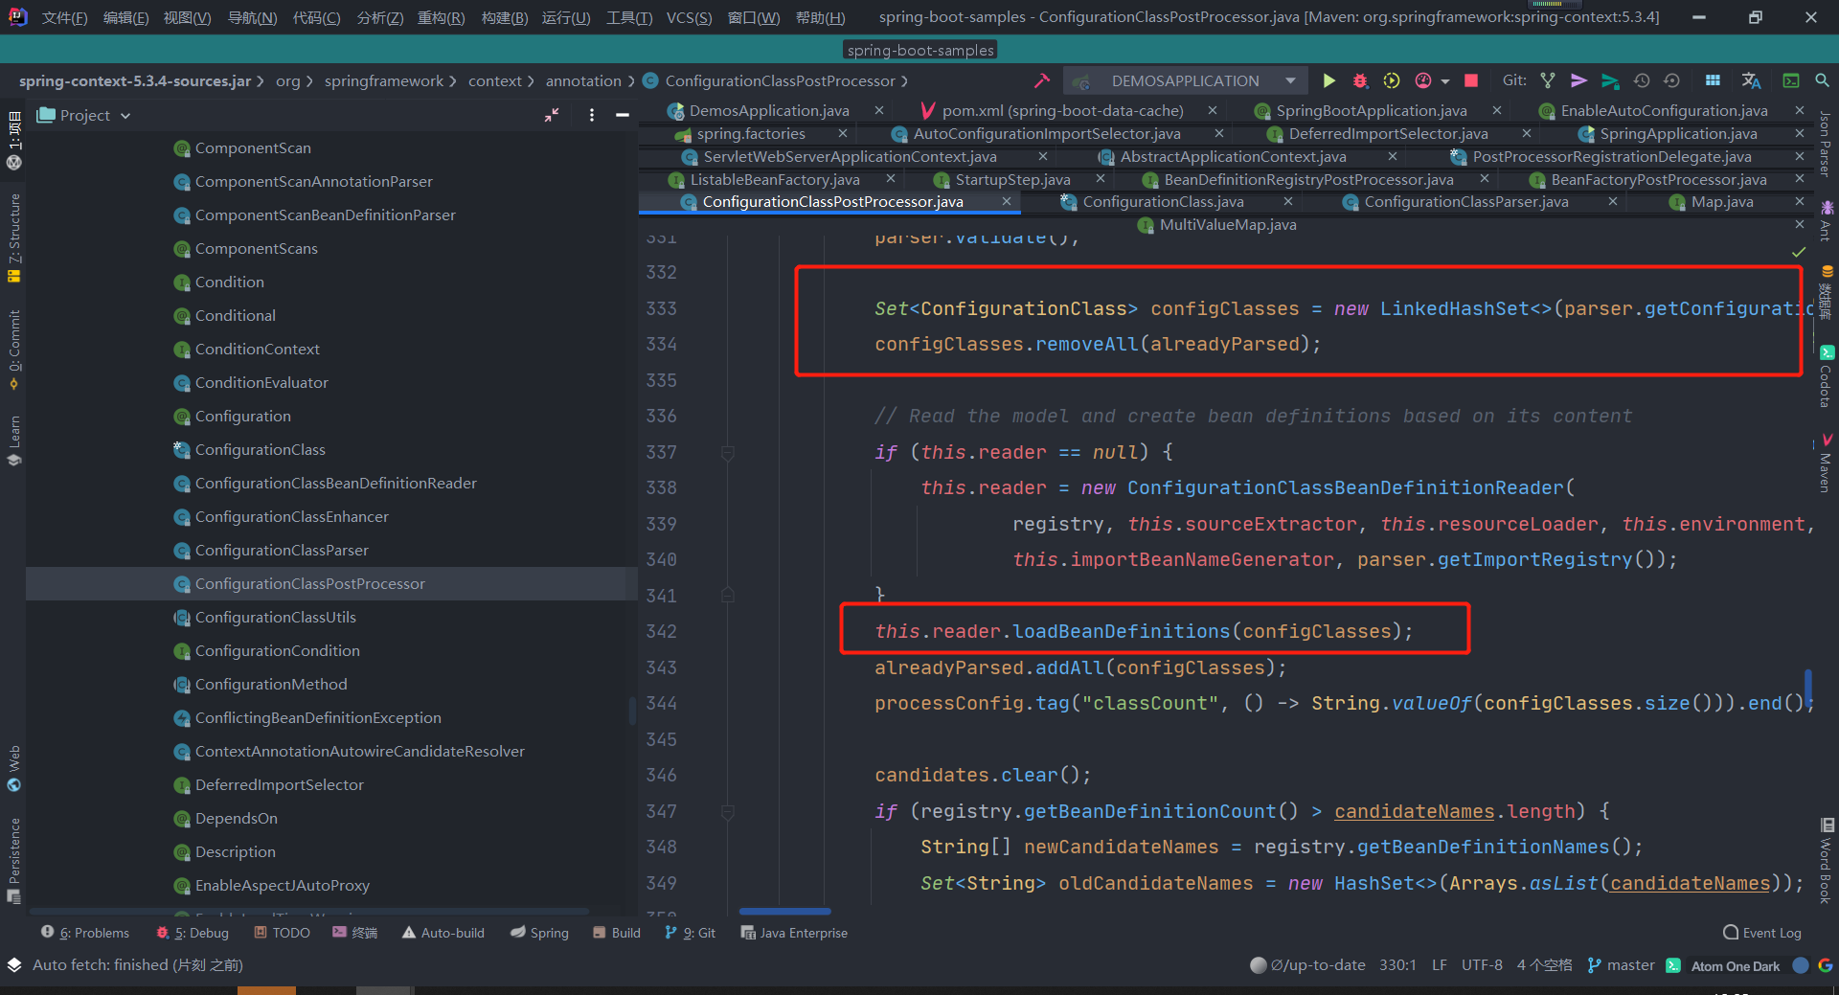The image size is (1839, 995).
Task: Toggle the Word Book side panel
Action: [x=1826, y=862]
